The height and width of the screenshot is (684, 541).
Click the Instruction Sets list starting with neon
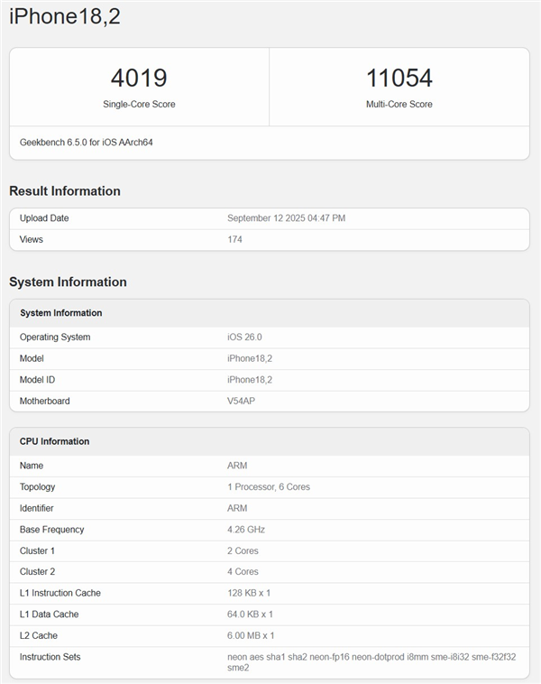[x=371, y=657]
